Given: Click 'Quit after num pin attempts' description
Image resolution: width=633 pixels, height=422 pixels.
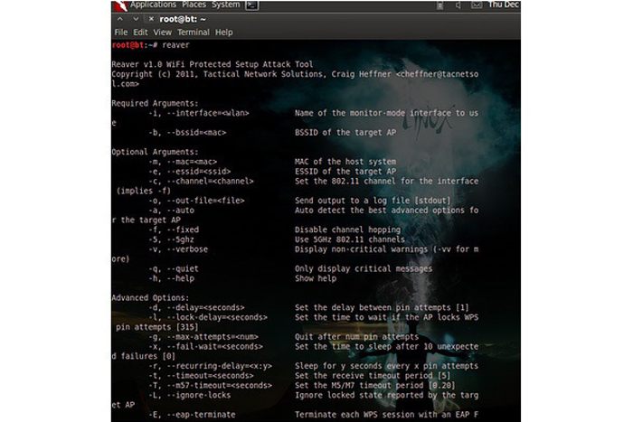Looking at the screenshot, I should [357, 336].
